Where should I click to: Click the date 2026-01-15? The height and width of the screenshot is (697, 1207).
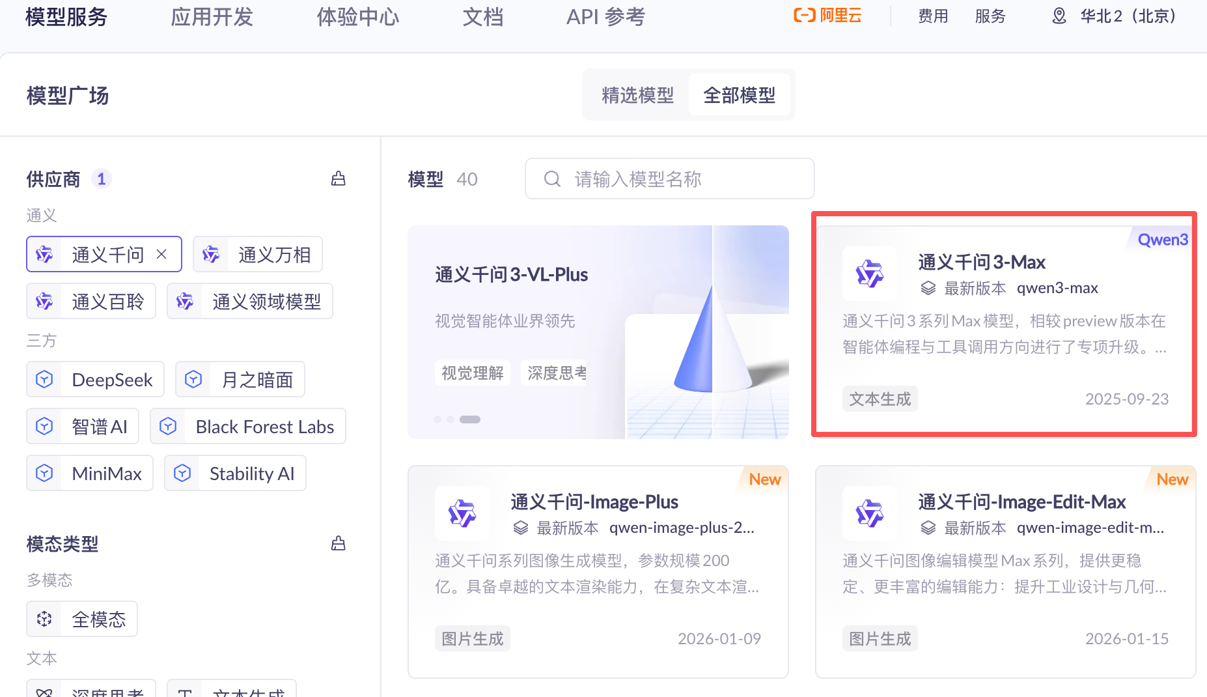1127,638
